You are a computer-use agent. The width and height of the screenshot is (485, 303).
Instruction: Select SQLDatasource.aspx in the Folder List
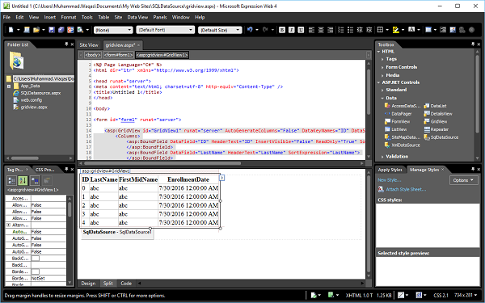pos(40,93)
